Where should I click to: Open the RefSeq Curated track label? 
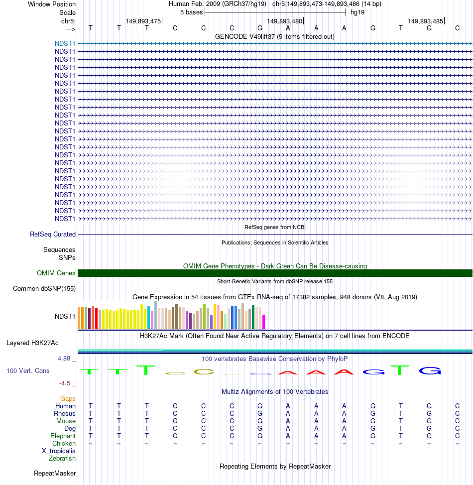53,234
